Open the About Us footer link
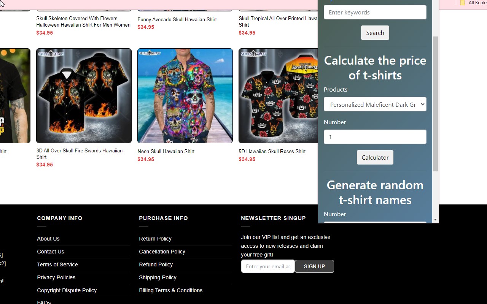Screen dimensions: 487x304 pyautogui.click(x=48, y=239)
